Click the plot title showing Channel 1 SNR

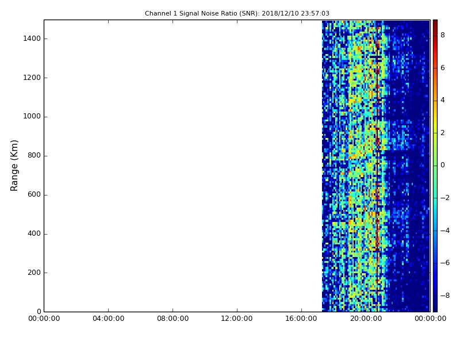click(237, 13)
